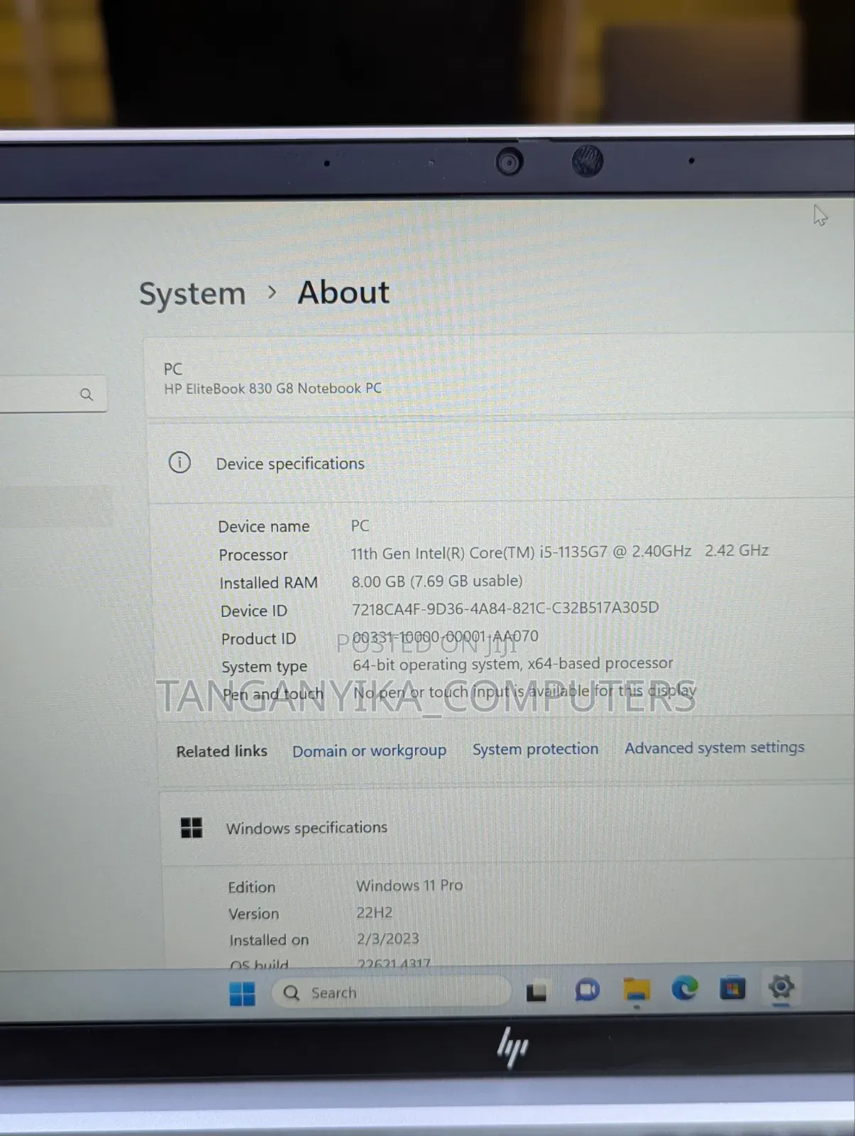Click the Windows specifications logo icon
The width and height of the screenshot is (855, 1136).
tap(192, 828)
